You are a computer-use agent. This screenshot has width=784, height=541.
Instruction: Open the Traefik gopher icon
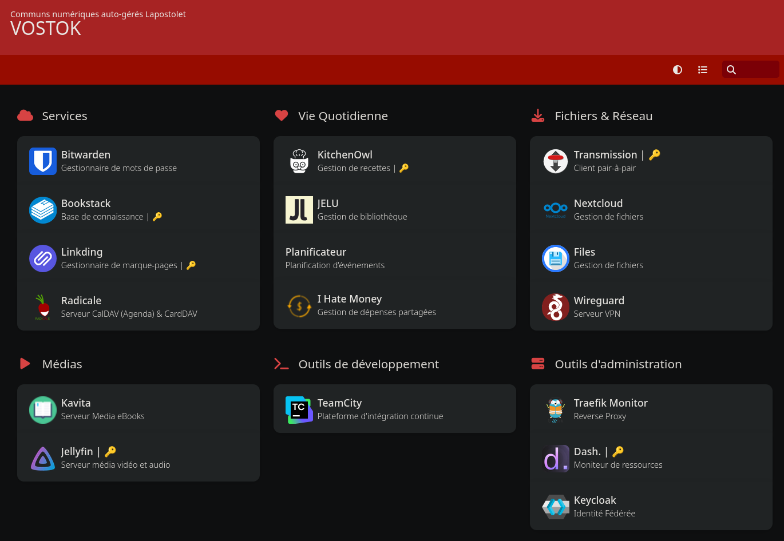tap(556, 409)
